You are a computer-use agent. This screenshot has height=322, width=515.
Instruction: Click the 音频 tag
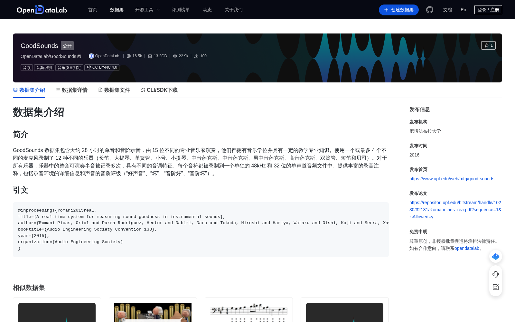[27, 67]
